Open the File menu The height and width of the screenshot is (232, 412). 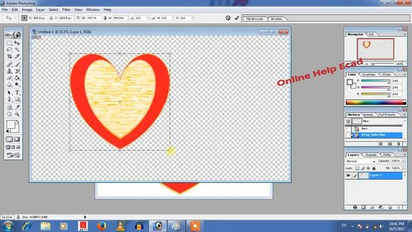5,10
